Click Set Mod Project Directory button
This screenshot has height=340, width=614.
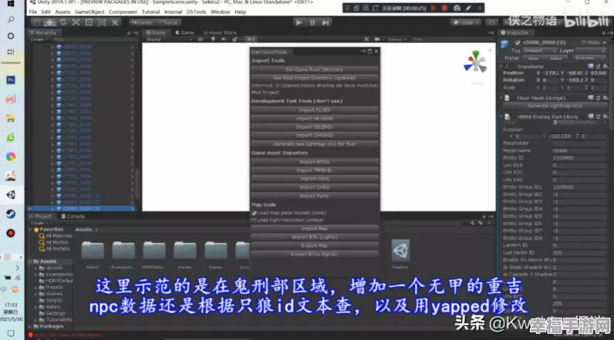(x=315, y=78)
